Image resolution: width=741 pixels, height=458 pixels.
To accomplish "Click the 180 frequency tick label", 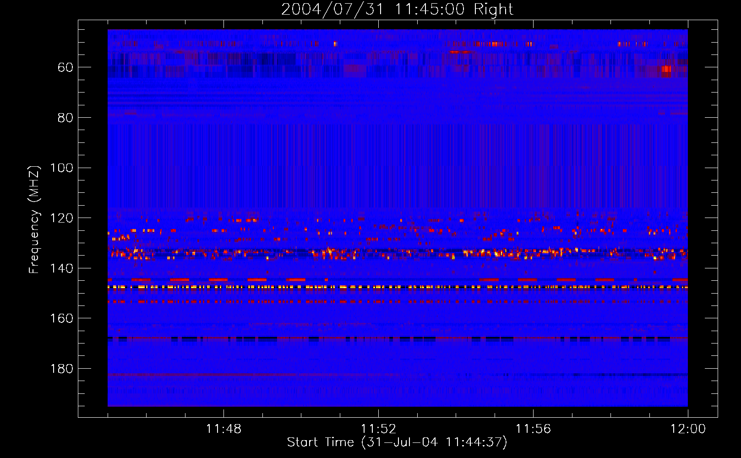I will tap(61, 369).
